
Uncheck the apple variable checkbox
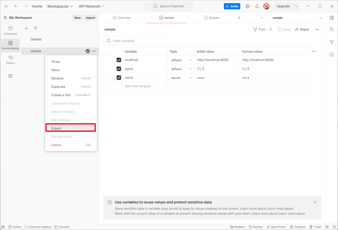119,68
